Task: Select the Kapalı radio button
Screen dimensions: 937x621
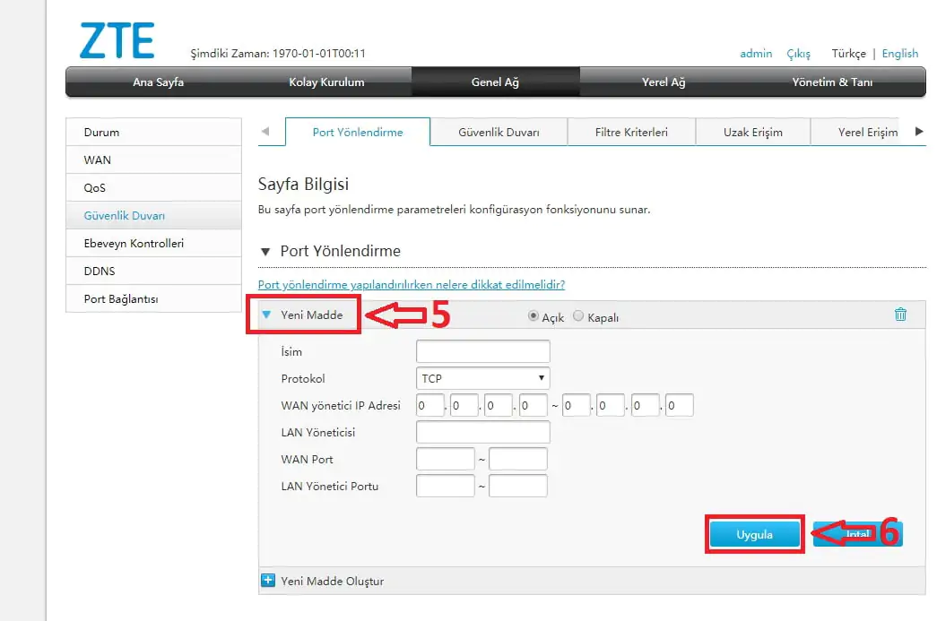Action: [578, 316]
